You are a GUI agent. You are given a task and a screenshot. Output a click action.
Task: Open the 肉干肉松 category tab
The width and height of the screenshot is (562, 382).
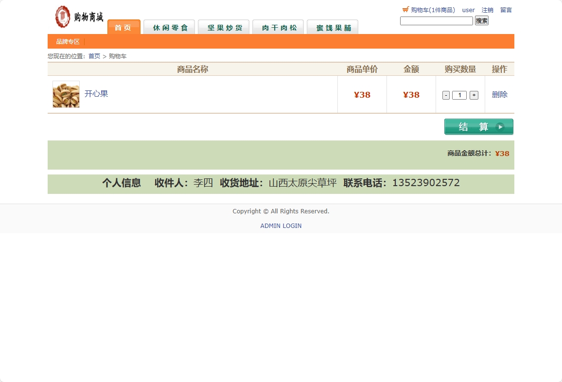point(278,28)
